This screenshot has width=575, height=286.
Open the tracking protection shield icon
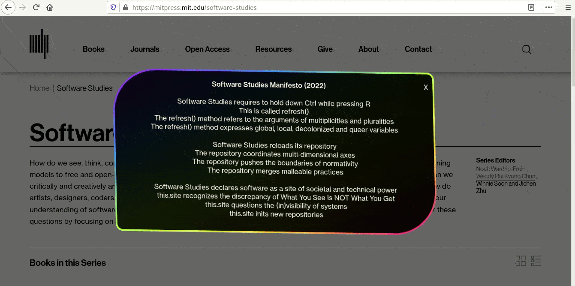click(113, 7)
